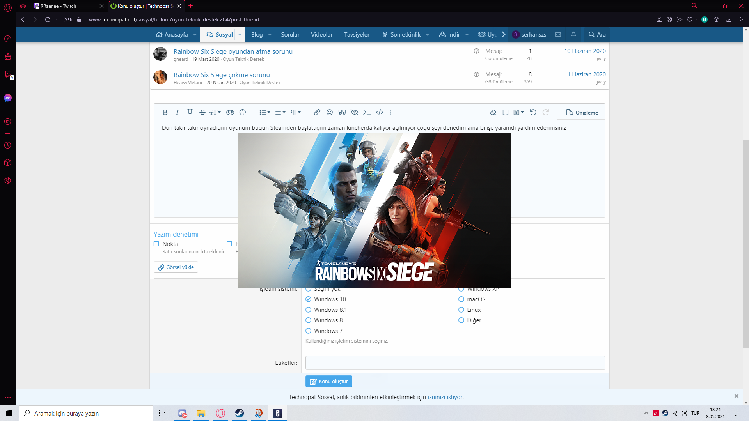Expand the Anasayfa menu arrow

point(195,35)
